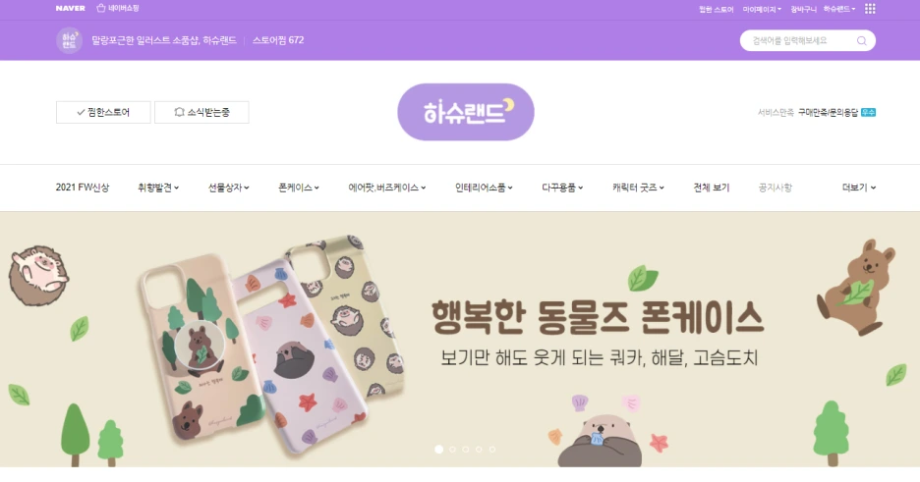The height and width of the screenshot is (482, 920).
Task: Toggle the 찜한스토어 checked button
Action: coord(103,113)
